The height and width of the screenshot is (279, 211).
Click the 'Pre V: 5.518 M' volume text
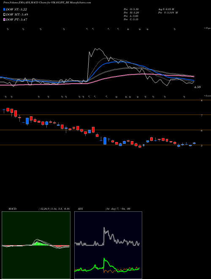click(x=168, y=13)
